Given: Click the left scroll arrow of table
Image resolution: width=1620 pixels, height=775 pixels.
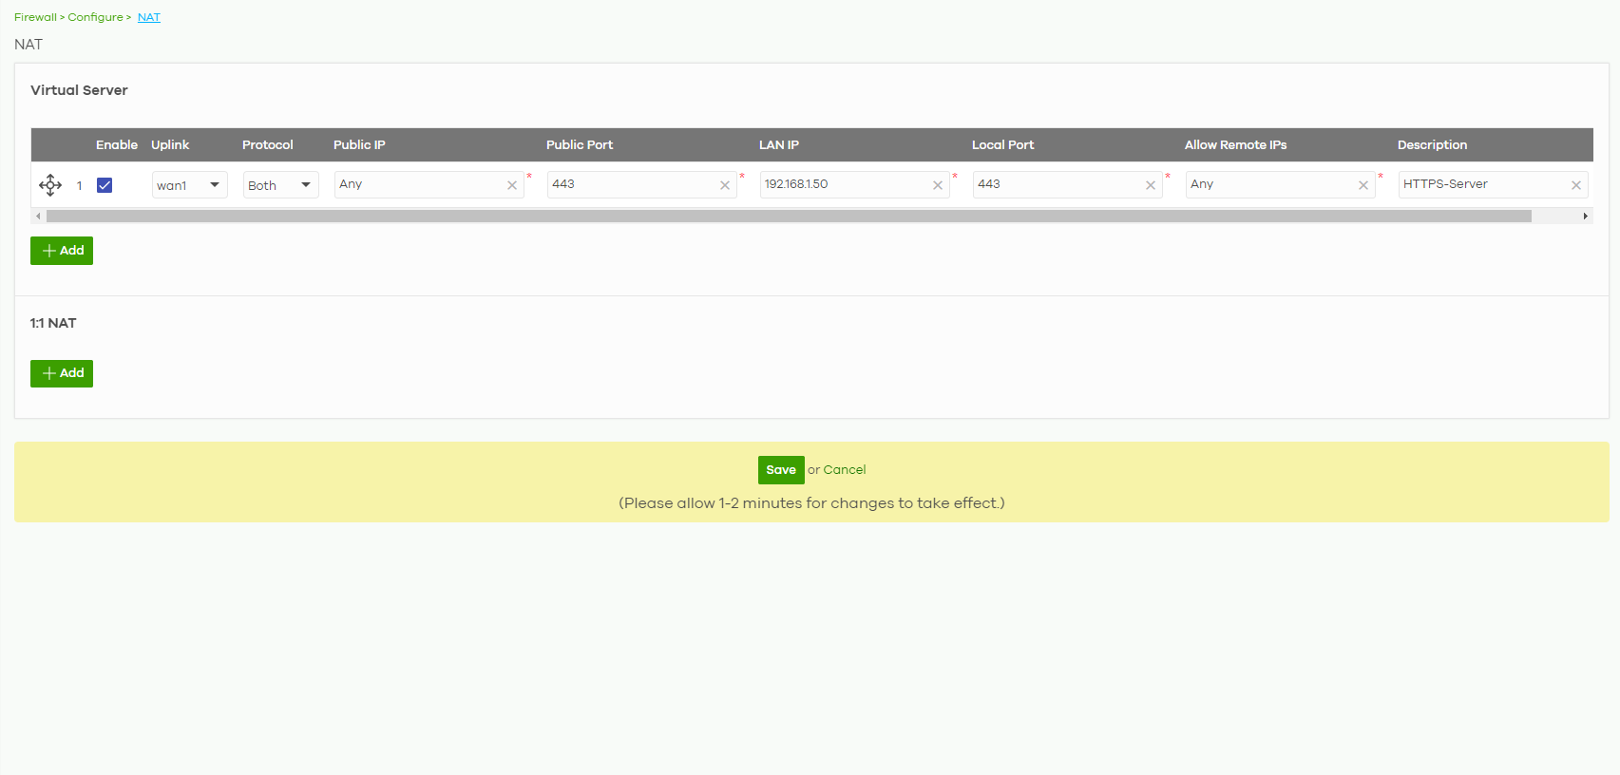Looking at the screenshot, I should tap(38, 217).
